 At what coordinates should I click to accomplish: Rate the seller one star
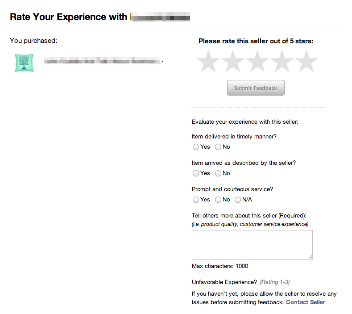pos(208,61)
